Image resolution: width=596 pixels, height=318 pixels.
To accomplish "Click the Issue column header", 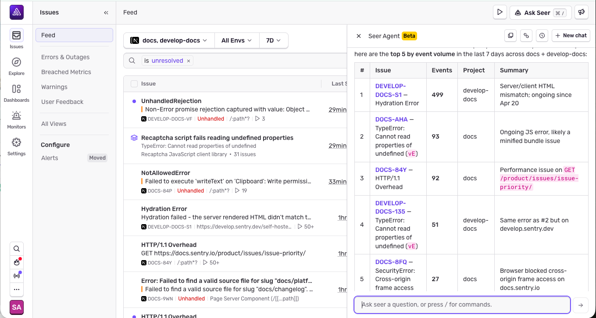I will click(x=148, y=83).
